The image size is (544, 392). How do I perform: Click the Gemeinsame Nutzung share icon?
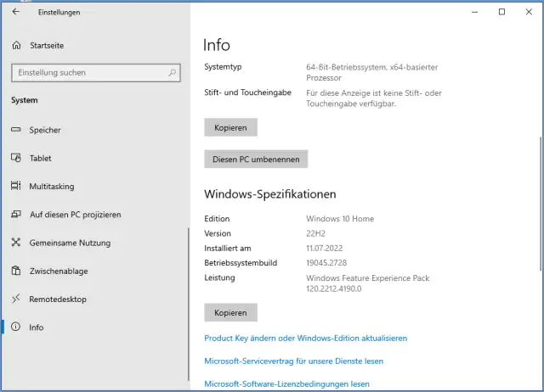[x=15, y=243]
